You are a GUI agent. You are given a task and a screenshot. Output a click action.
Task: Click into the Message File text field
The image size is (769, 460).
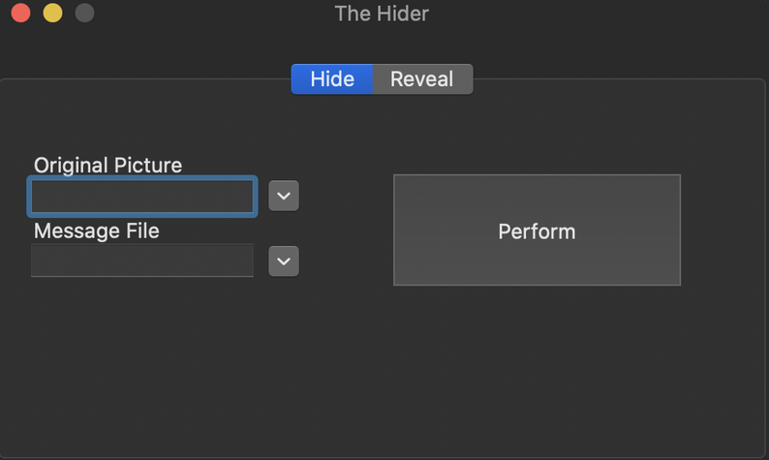pyautogui.click(x=142, y=261)
